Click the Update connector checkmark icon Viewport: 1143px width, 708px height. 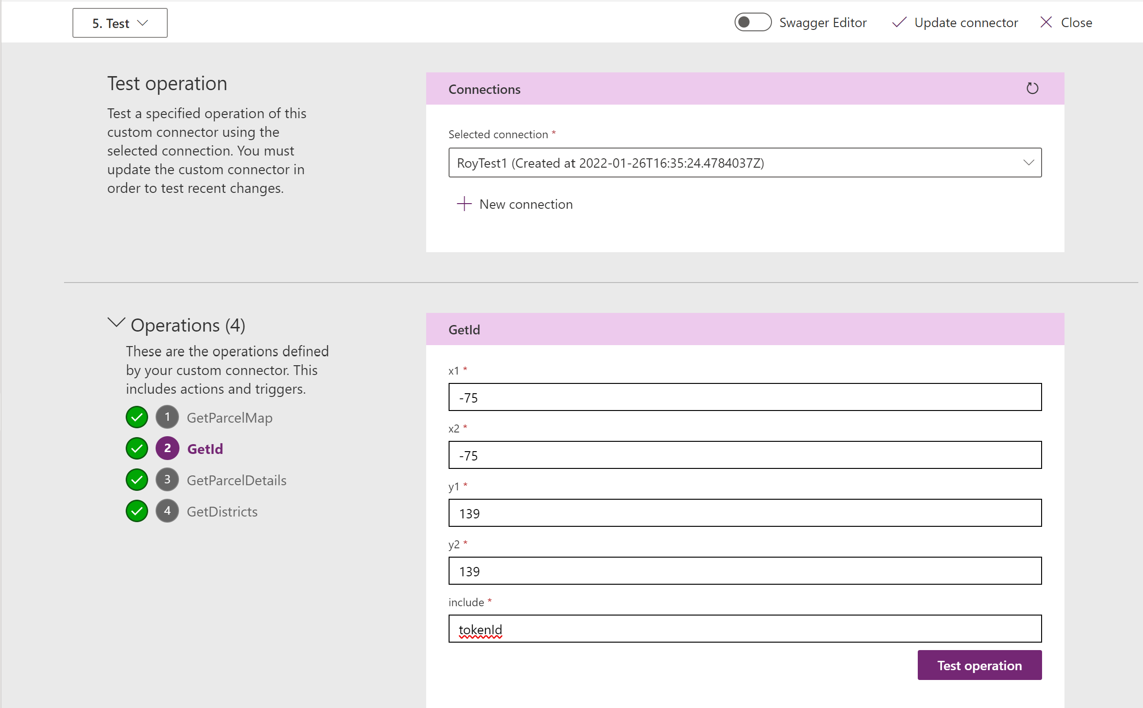tap(899, 22)
